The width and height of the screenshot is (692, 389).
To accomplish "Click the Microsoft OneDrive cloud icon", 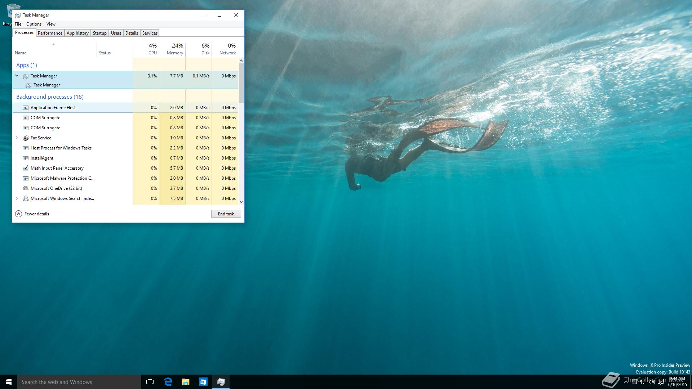I will tap(26, 188).
